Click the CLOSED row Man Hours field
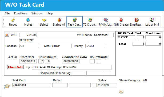The width and height of the screenshot is (164, 97). coord(153,37)
